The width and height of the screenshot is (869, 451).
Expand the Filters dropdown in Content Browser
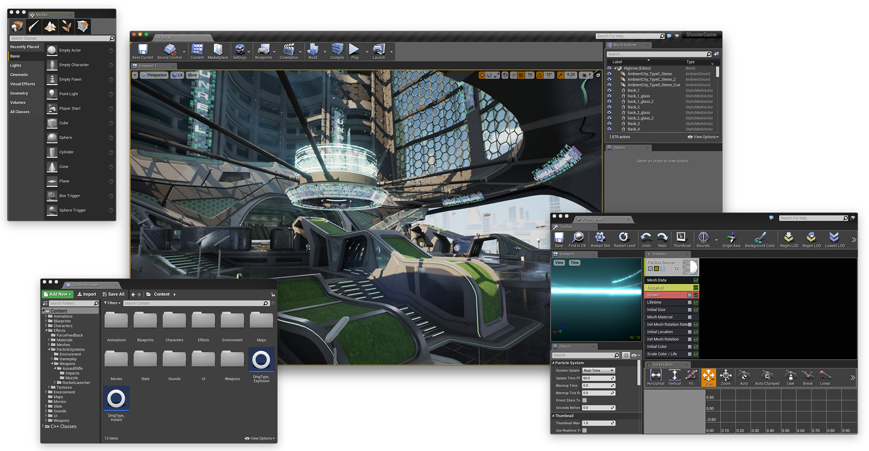click(x=112, y=303)
